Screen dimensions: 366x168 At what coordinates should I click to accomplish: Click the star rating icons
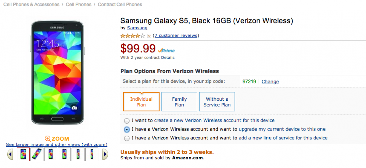click(133, 36)
